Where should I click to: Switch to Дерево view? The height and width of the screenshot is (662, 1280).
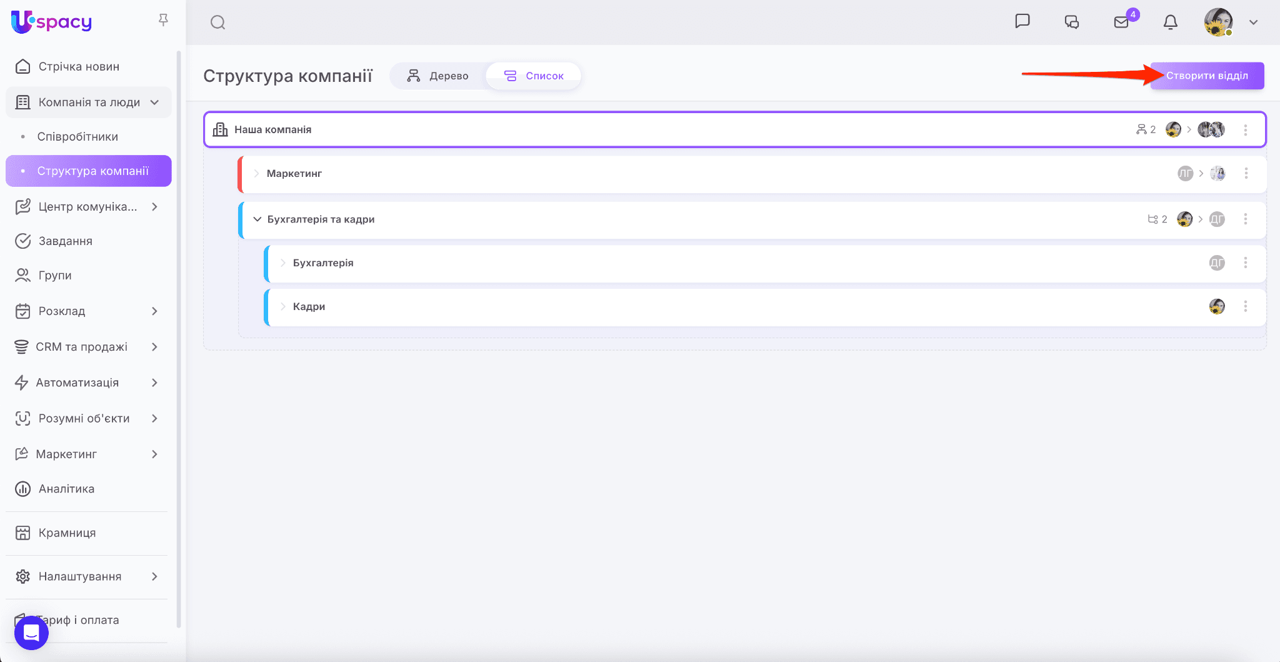coord(438,76)
